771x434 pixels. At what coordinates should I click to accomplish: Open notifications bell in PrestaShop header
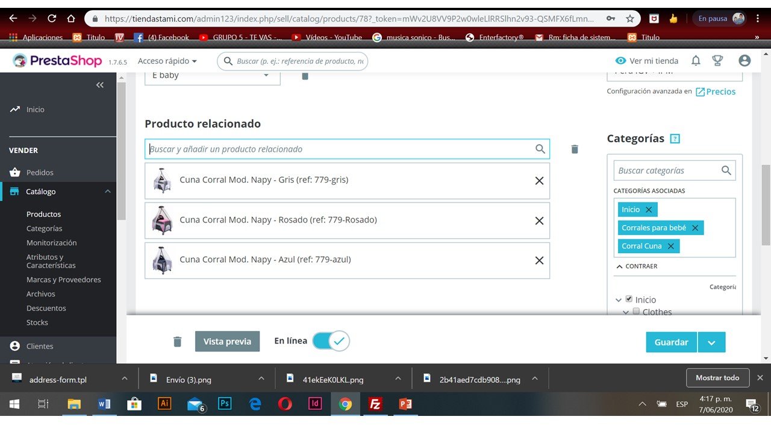point(696,61)
